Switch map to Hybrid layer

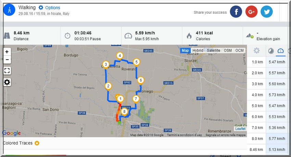pos(198,50)
